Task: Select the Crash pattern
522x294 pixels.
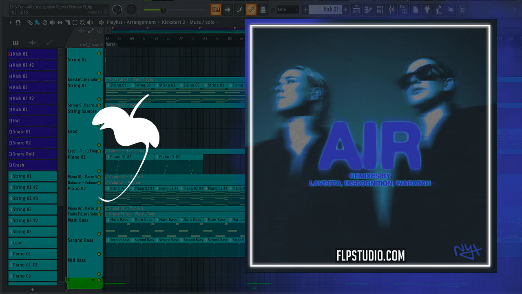Action: (x=33, y=165)
